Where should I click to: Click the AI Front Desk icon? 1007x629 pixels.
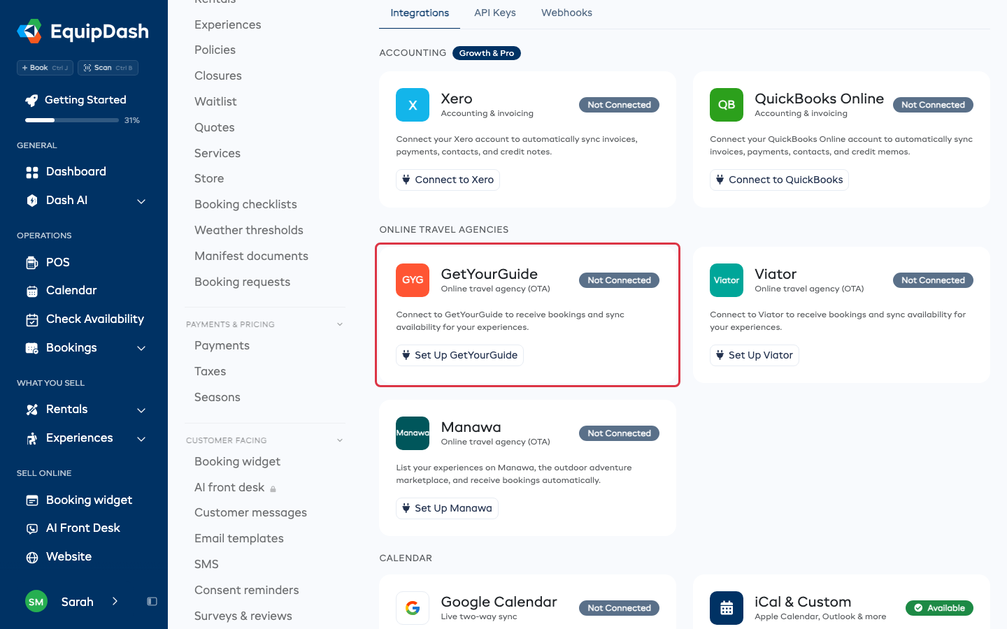tap(32, 528)
